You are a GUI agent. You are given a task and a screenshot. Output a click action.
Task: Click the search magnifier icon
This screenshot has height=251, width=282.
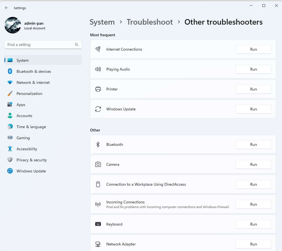coord(77,45)
